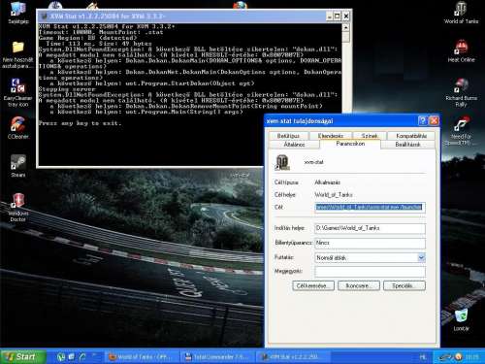This screenshot has height=364, width=485.
Task: Click the Ikoncsere... button
Action: 358,285
